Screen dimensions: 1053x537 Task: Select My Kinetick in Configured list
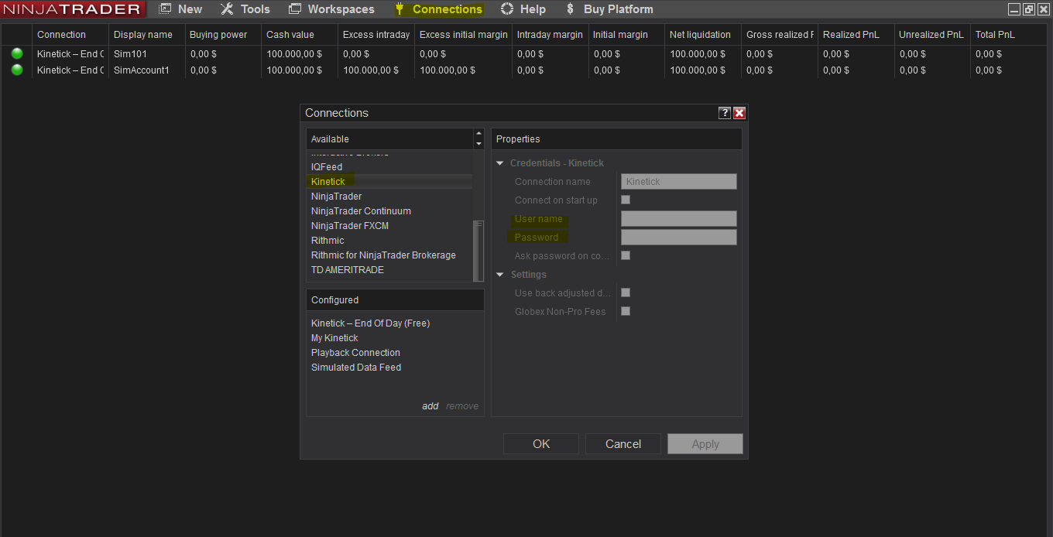point(334,338)
